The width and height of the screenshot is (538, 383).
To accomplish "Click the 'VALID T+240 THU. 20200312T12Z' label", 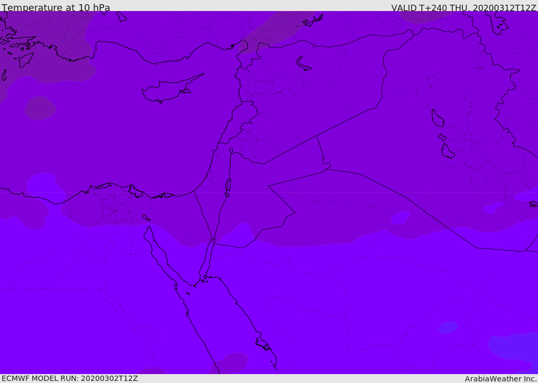I will tap(463, 7).
